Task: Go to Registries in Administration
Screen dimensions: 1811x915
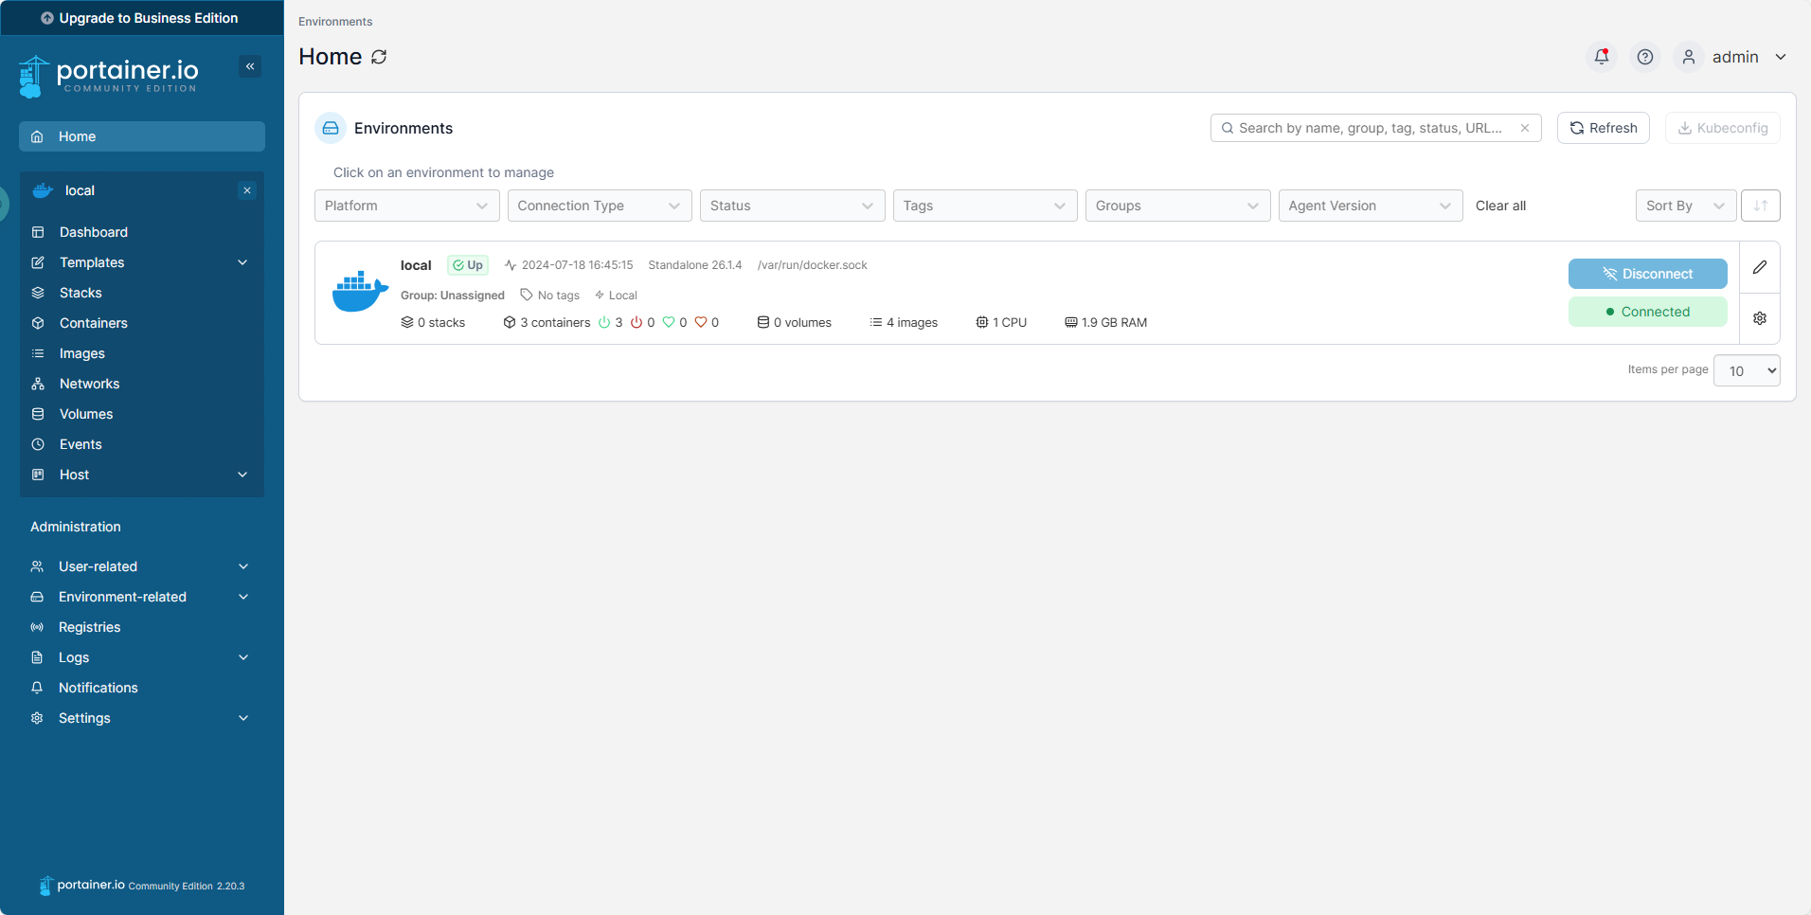Action: 89,627
